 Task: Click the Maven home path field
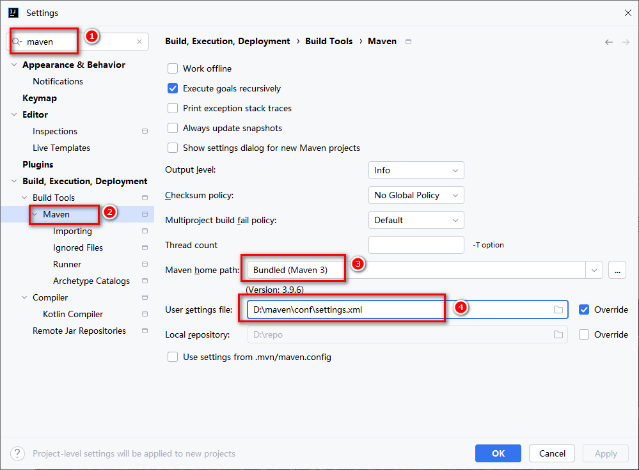[416, 270]
